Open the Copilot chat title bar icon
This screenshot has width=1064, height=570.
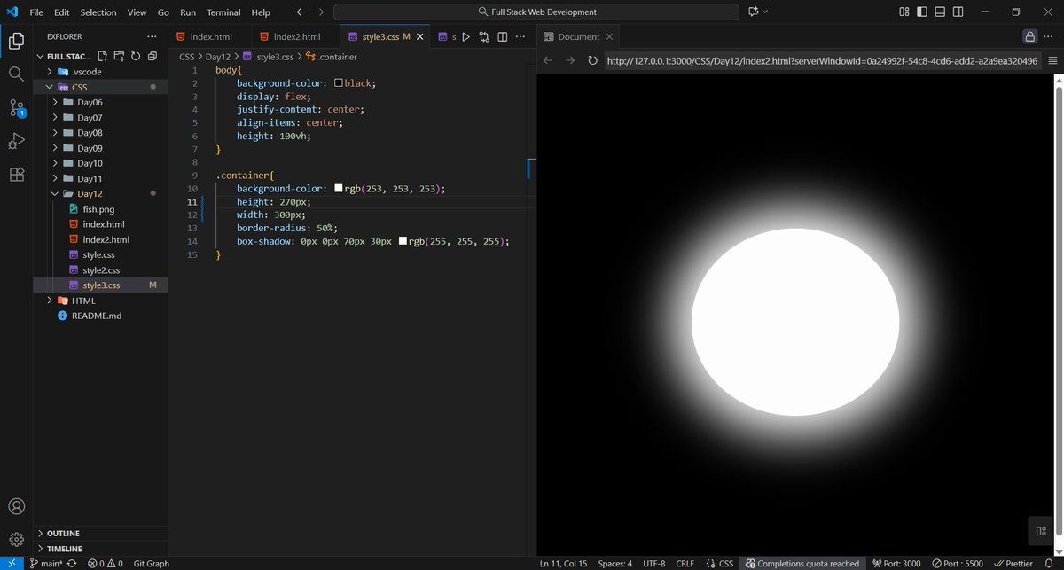coord(754,12)
